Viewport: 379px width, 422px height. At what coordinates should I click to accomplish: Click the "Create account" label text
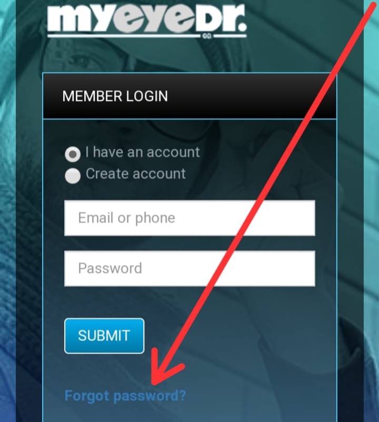[x=136, y=173]
